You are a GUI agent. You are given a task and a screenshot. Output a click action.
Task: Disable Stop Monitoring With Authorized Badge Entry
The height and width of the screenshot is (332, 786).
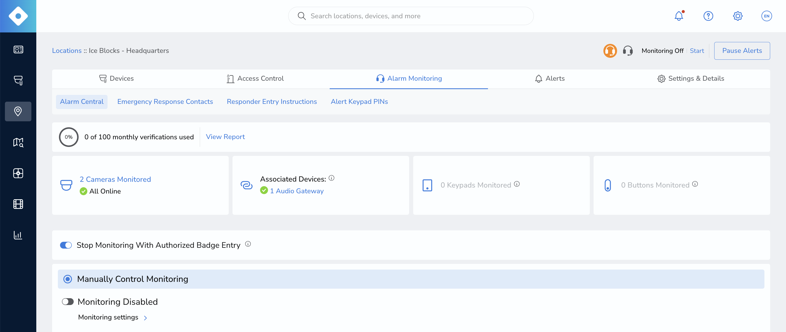66,245
